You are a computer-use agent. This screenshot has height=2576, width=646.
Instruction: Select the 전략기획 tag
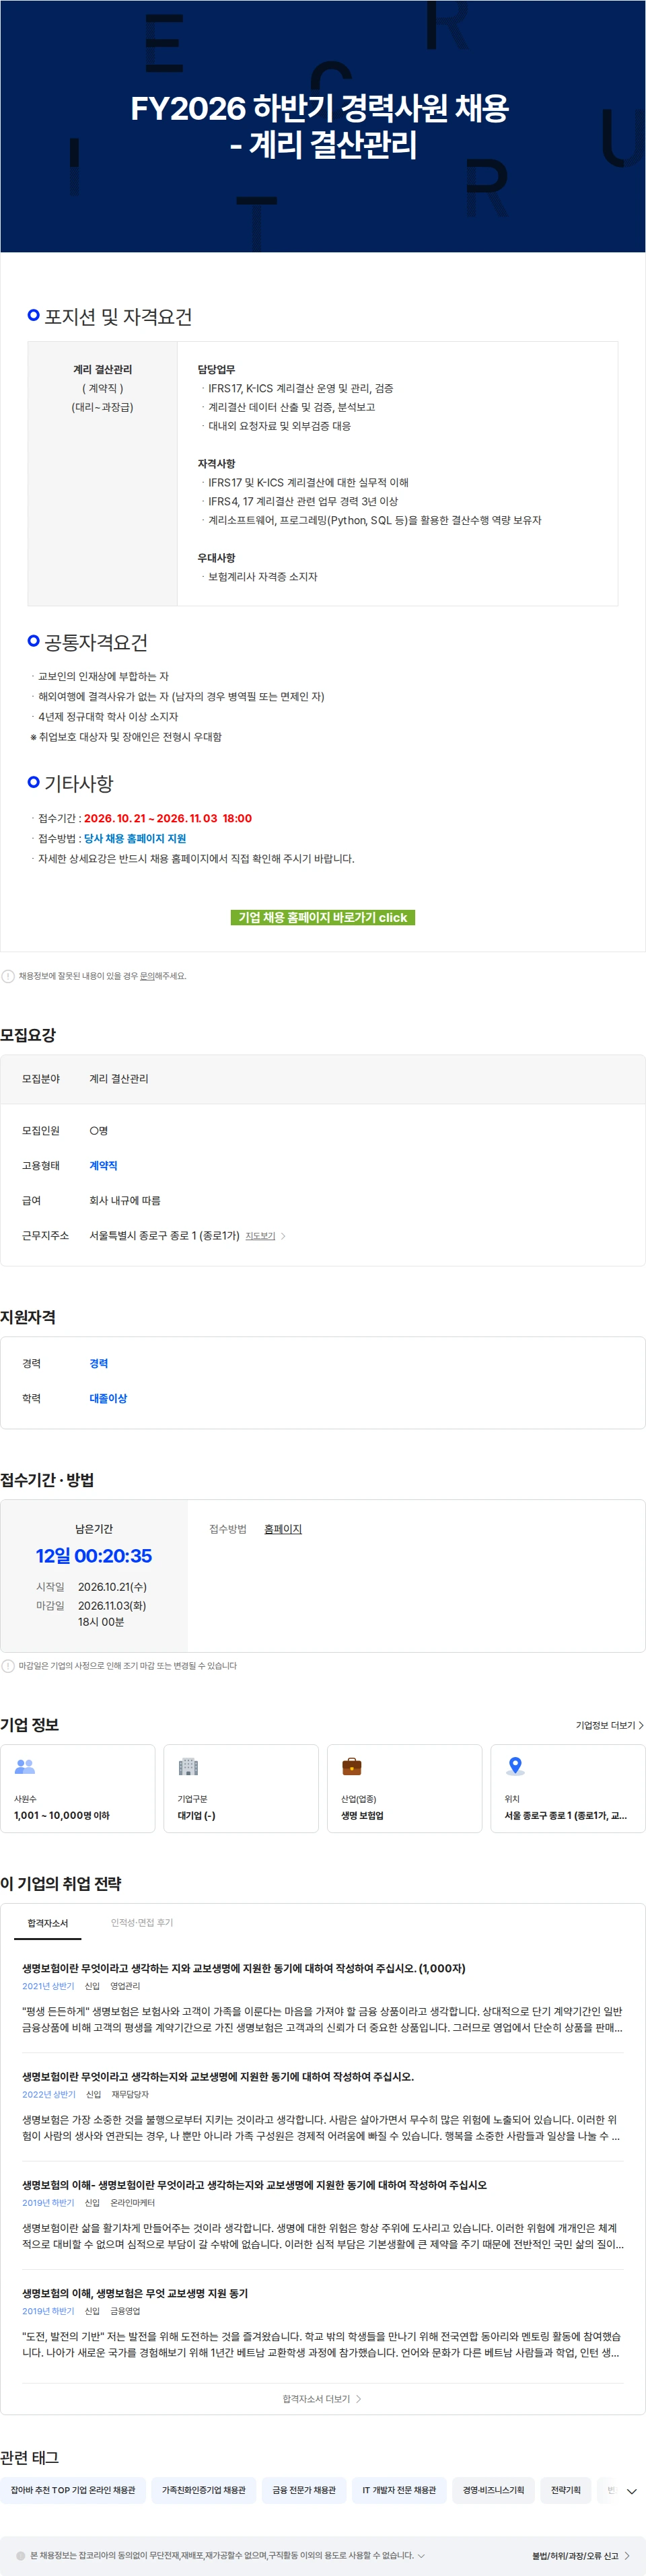[566, 2490]
